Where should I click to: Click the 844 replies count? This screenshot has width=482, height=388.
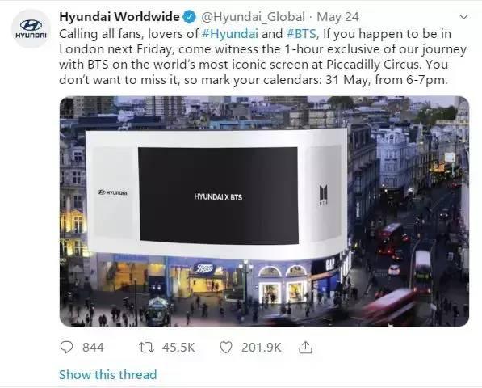coord(93,348)
